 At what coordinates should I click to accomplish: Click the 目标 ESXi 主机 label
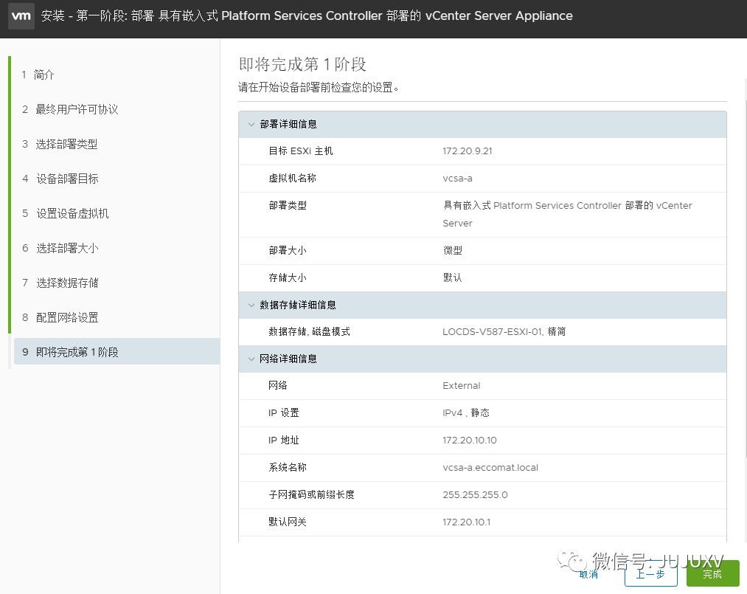click(x=301, y=151)
